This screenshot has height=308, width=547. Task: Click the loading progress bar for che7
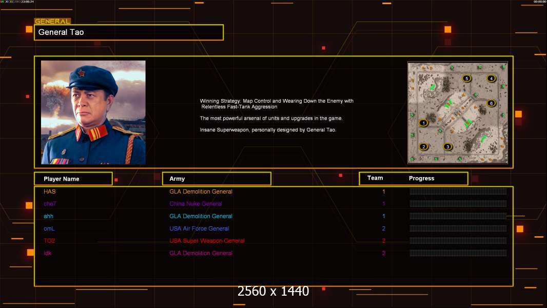[x=458, y=204]
